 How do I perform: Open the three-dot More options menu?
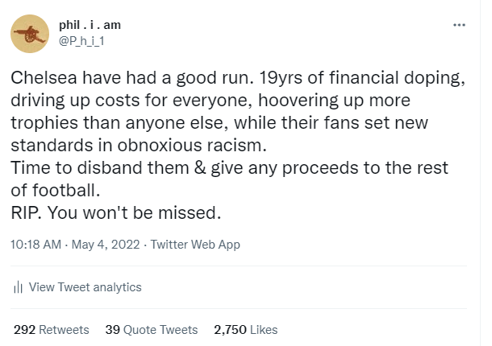[459, 25]
